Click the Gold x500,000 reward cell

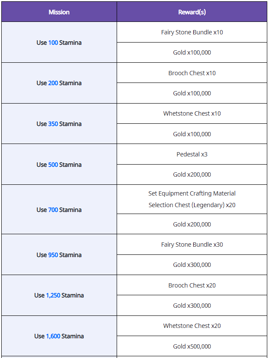coord(192,346)
